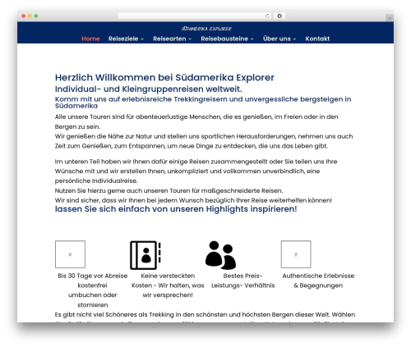Screen dimensions: 411x347
Task: Click the browser address bar
Action: click(194, 16)
